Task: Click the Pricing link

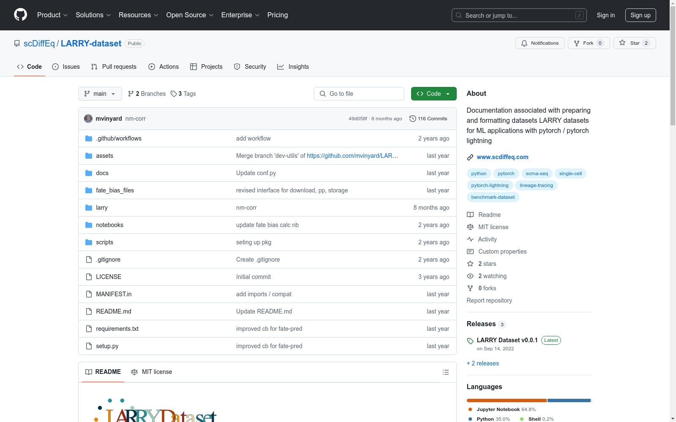Action: click(278, 15)
